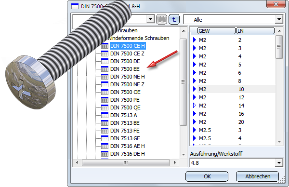This screenshot has width=289, height=187.
Task: Click table icon beside DIN 7500 DE
Action: [105, 61]
